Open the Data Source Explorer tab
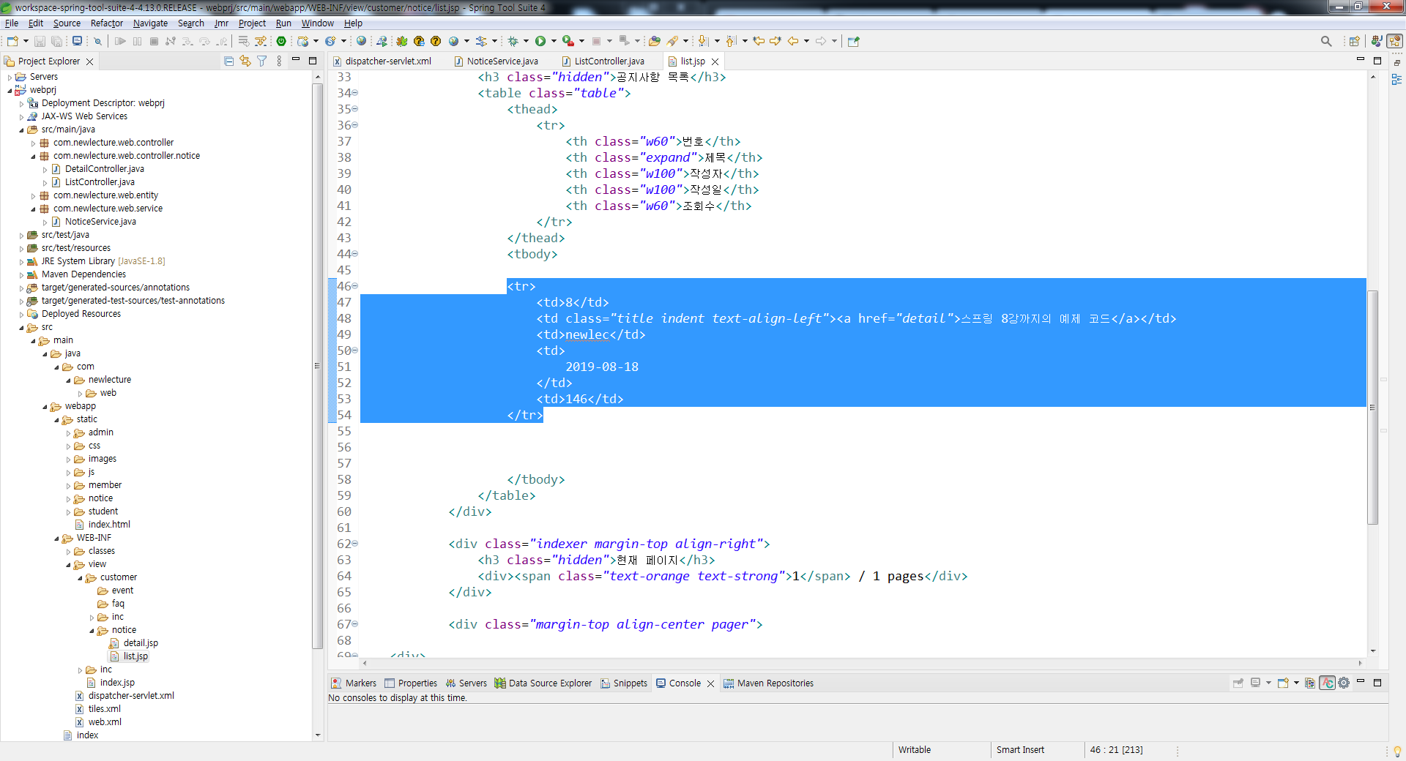Viewport: 1406px width, 761px height. 543,683
